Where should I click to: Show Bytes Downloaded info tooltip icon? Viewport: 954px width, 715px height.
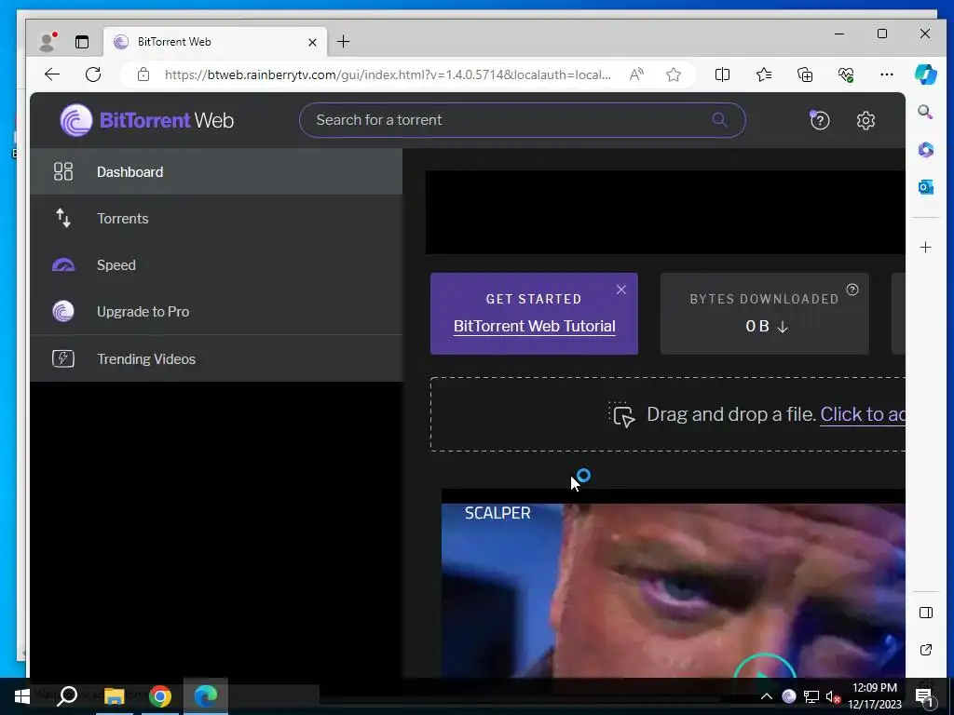point(852,290)
